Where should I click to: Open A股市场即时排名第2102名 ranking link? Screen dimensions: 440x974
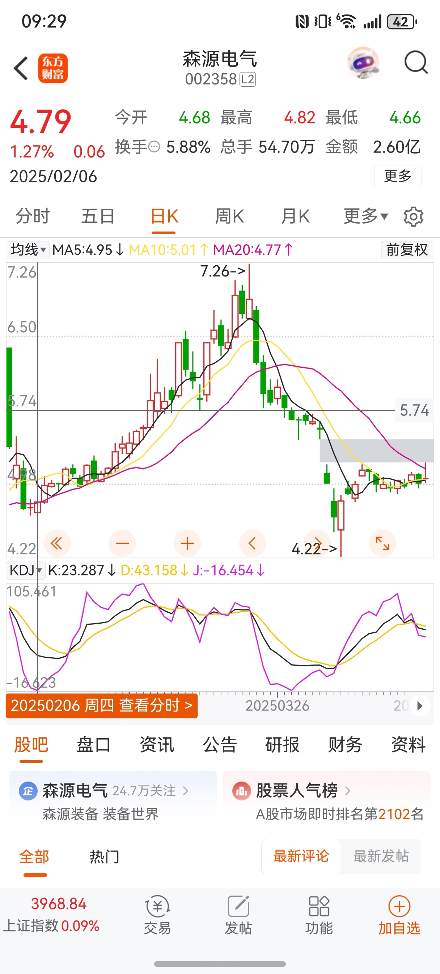[x=339, y=814]
